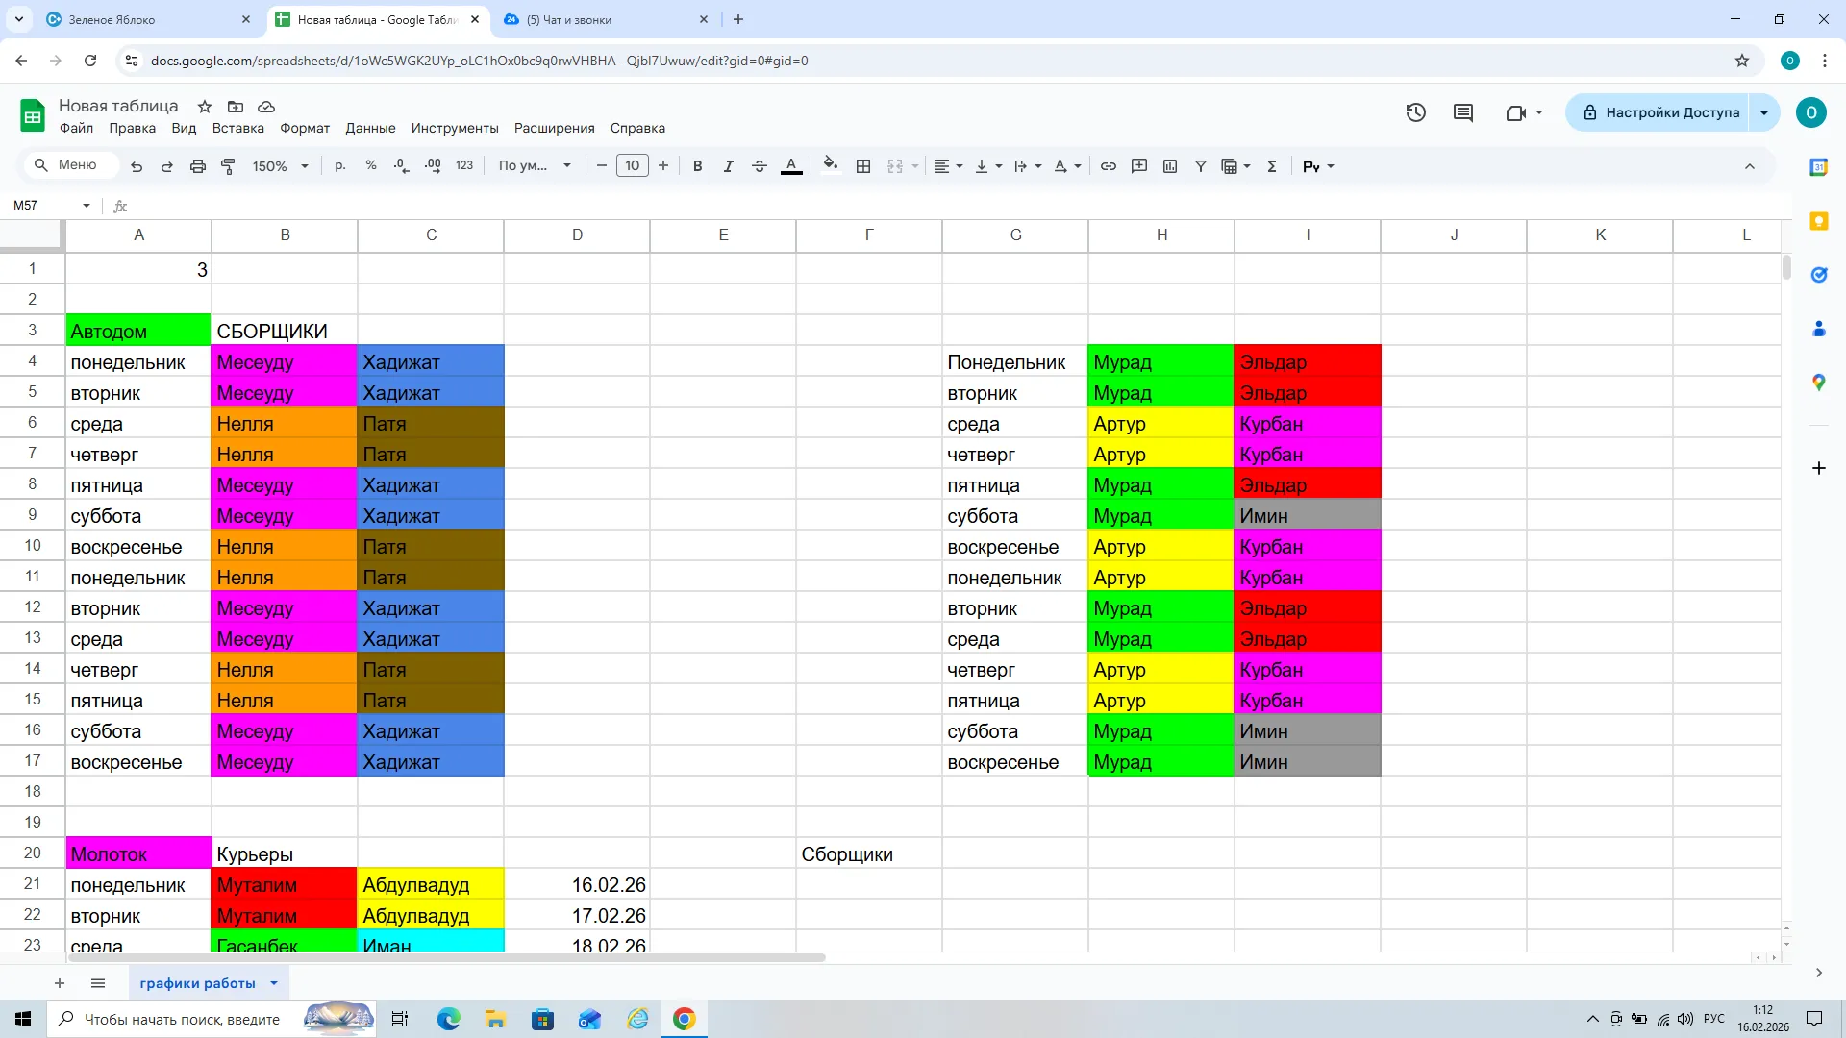
Task: Click the Настройки Доступа share button
Action: click(1659, 112)
